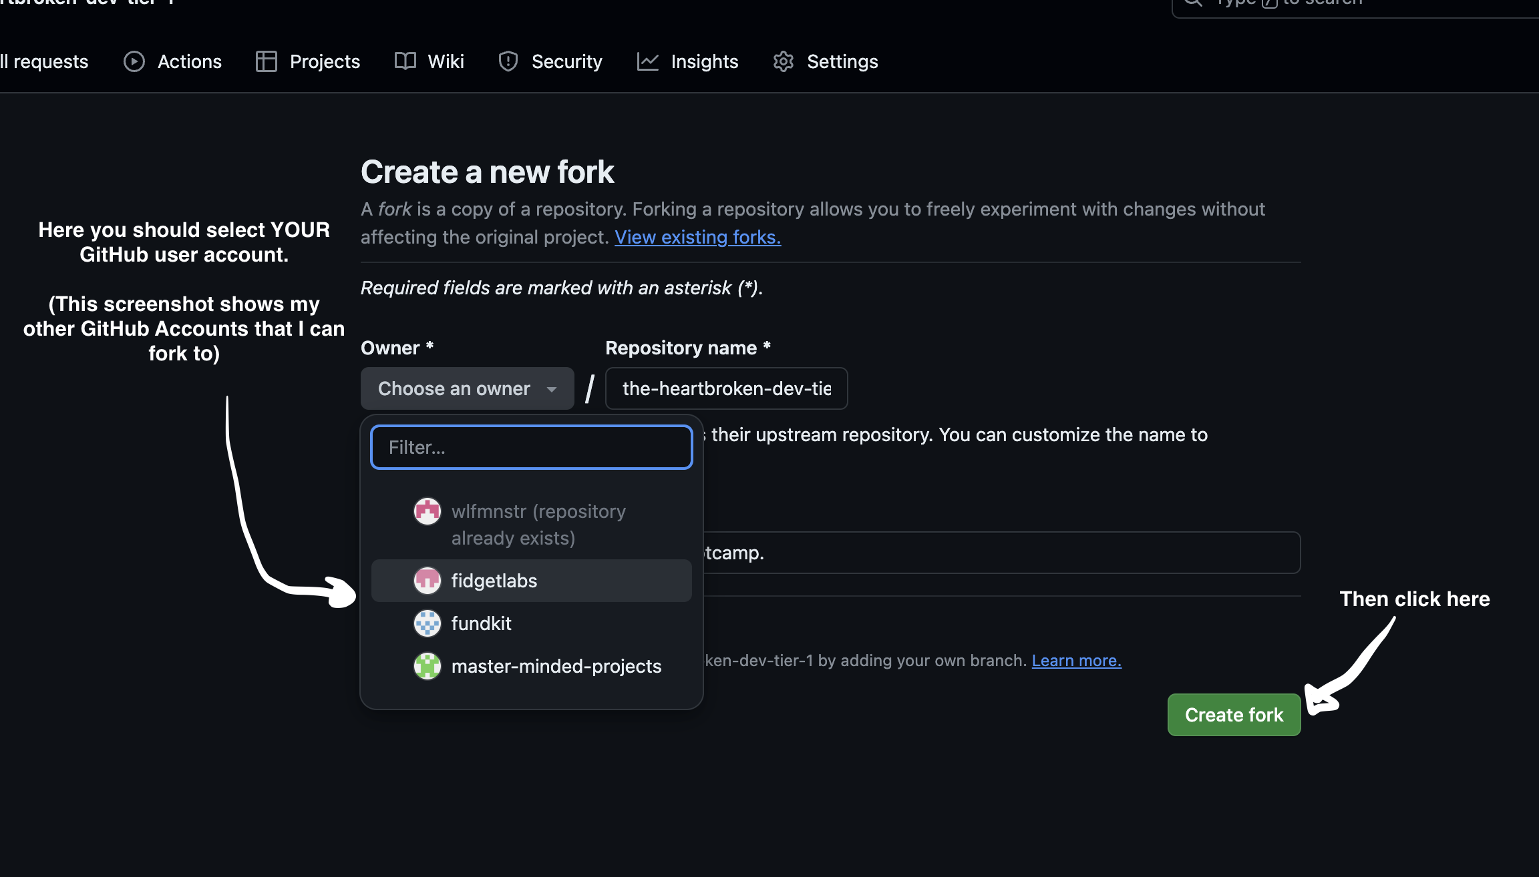Select fidgetlabs as owner
1539x877 pixels.
point(532,581)
